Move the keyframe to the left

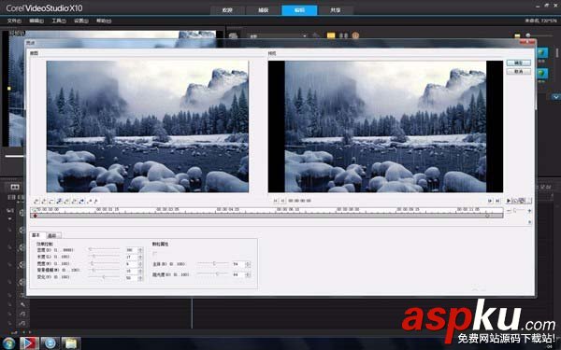[x=66, y=202]
